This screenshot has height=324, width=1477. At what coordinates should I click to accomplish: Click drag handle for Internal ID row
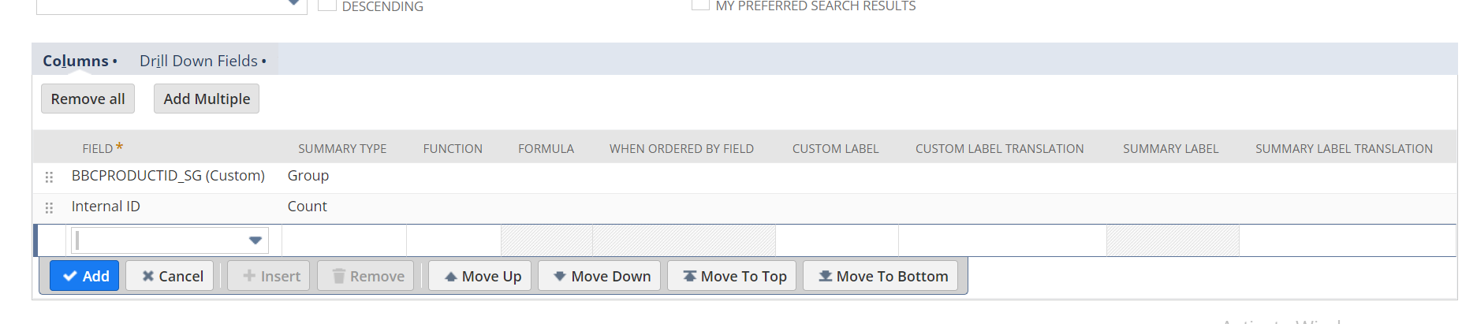[49, 207]
